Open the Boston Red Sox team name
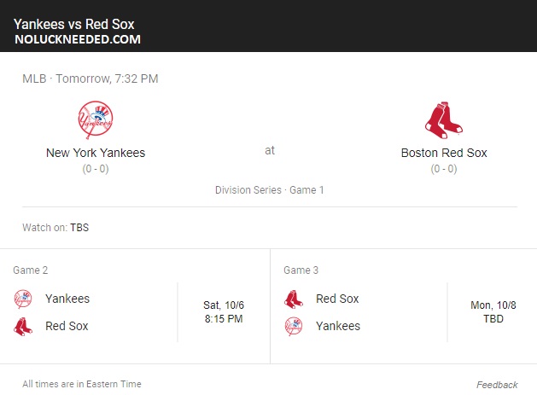The width and height of the screenshot is (537, 395). pyautogui.click(x=444, y=153)
